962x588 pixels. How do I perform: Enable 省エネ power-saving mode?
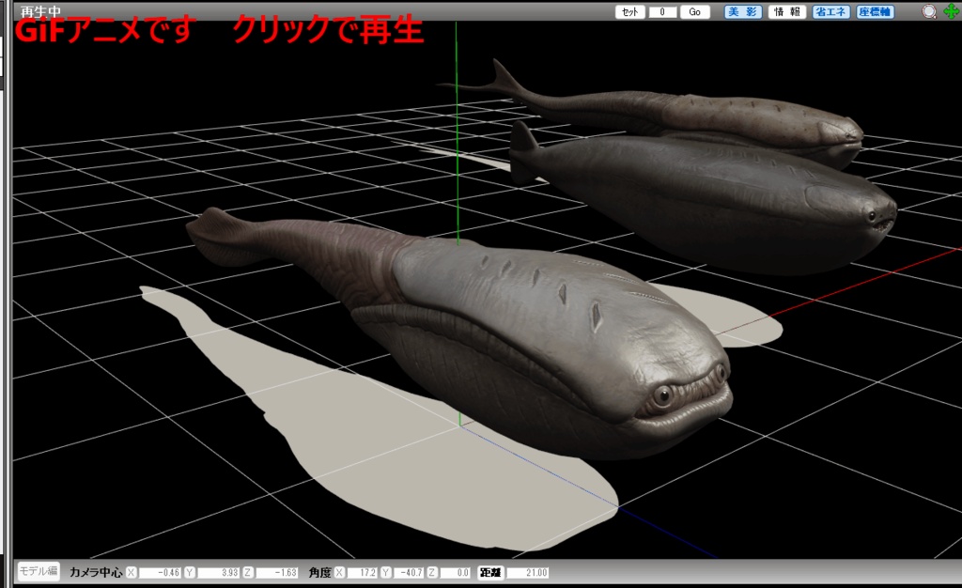coord(830,13)
